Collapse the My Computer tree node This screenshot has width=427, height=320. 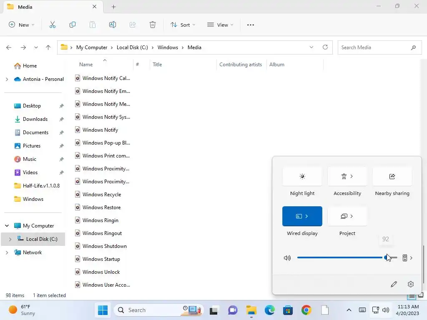(7, 225)
